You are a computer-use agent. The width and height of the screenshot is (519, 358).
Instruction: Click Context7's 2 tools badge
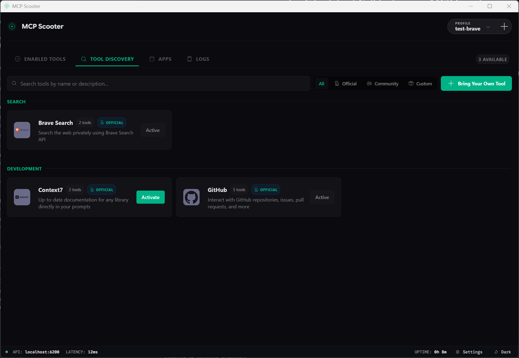[75, 190]
